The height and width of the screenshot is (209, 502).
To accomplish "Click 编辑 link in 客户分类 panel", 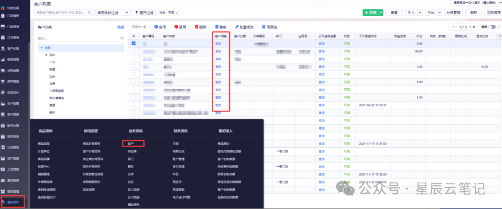I will click(121, 27).
